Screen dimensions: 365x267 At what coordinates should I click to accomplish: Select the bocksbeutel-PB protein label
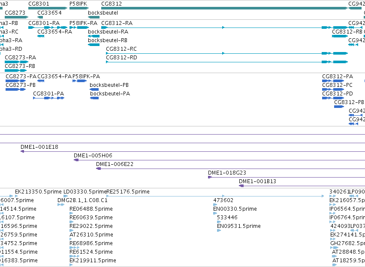click(109, 85)
